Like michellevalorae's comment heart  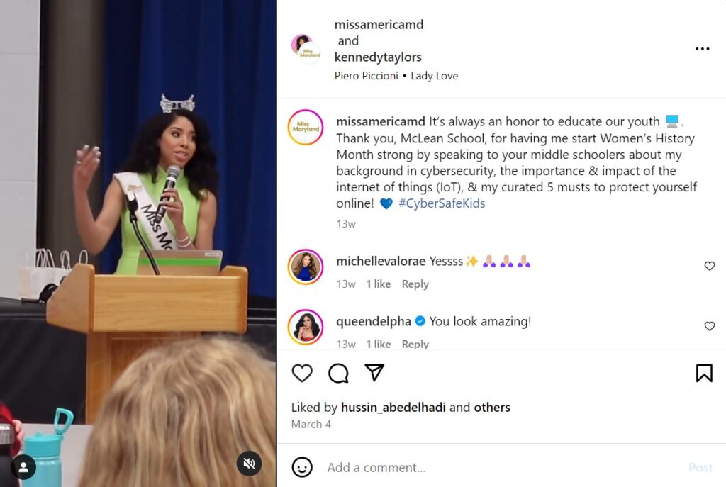pyautogui.click(x=709, y=266)
